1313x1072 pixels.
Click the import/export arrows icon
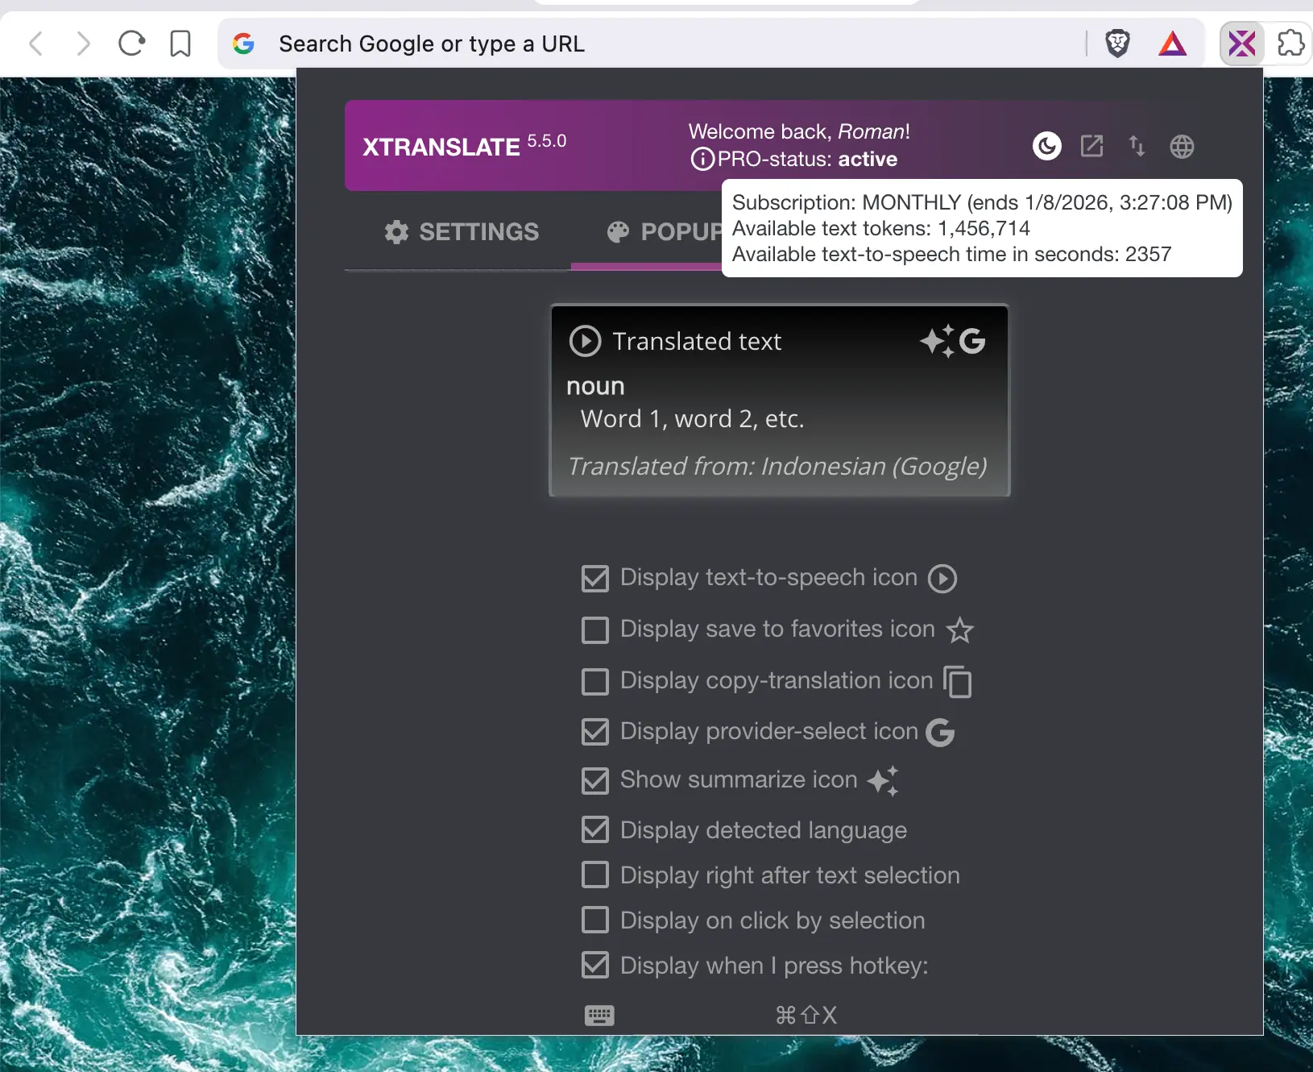1137,146
